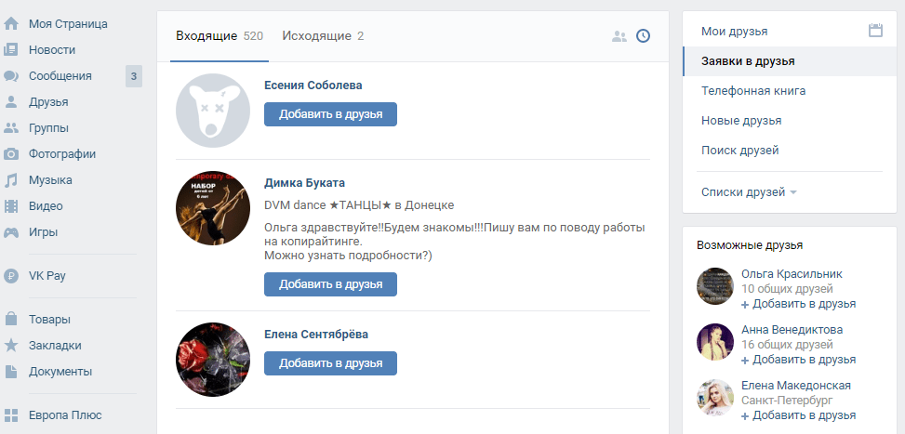Open Музыка via the music note icon
The image size is (905, 434).
(x=11, y=180)
